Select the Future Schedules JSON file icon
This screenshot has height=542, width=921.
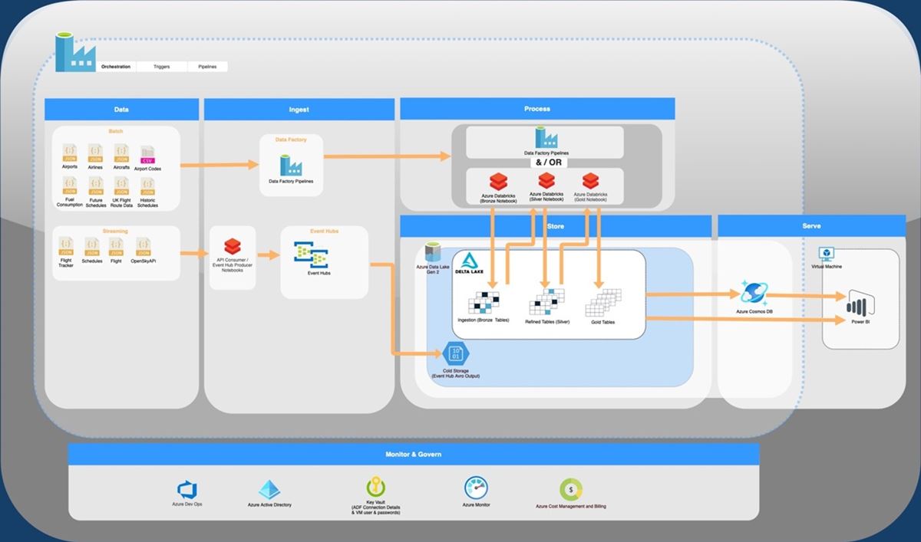tap(95, 186)
